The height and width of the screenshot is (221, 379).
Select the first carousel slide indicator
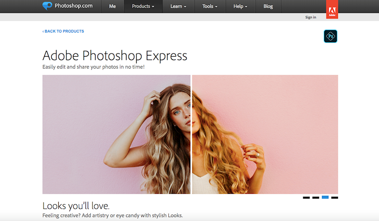click(x=306, y=198)
